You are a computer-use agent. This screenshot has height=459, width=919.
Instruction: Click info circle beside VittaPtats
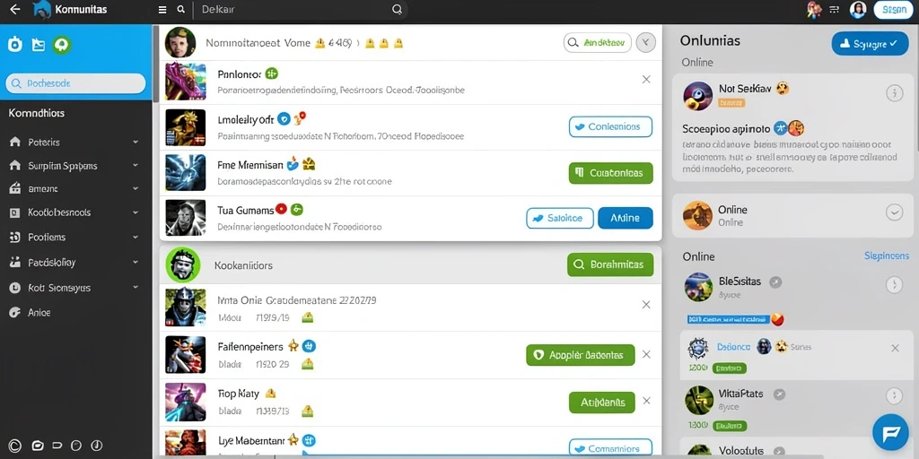click(894, 395)
